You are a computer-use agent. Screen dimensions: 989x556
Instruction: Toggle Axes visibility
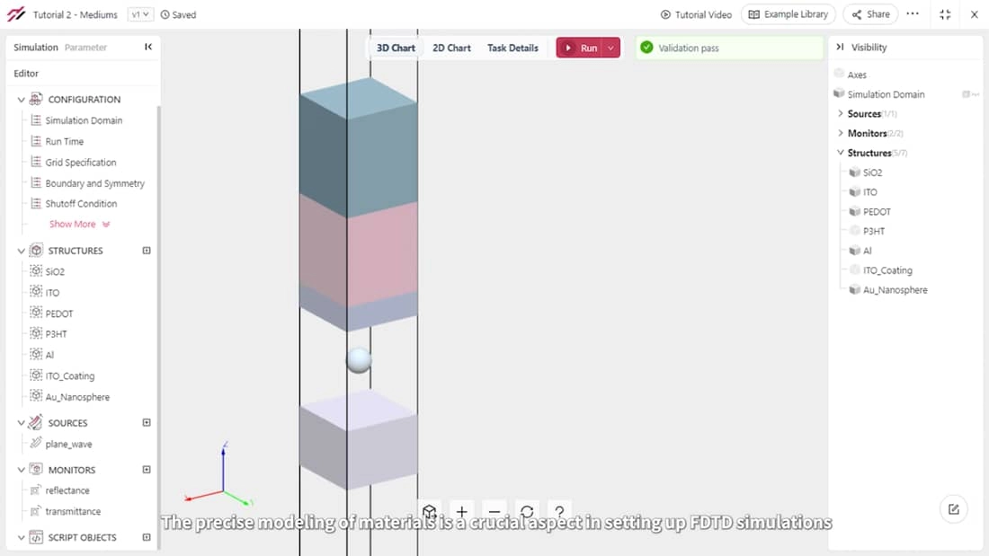coord(839,75)
